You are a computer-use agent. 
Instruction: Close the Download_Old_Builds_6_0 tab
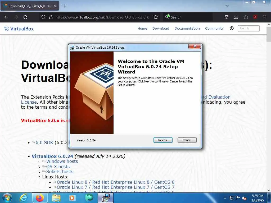tap(55, 6)
